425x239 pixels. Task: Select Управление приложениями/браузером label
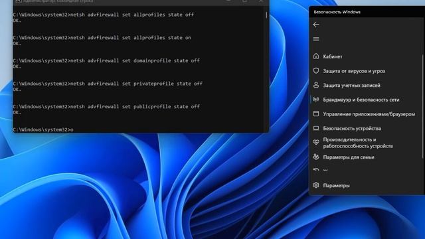click(x=369, y=114)
